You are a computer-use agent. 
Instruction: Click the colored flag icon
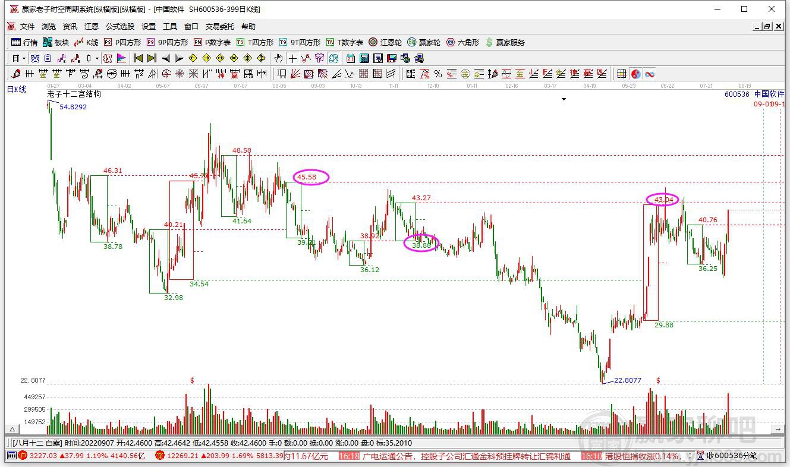pos(121,58)
